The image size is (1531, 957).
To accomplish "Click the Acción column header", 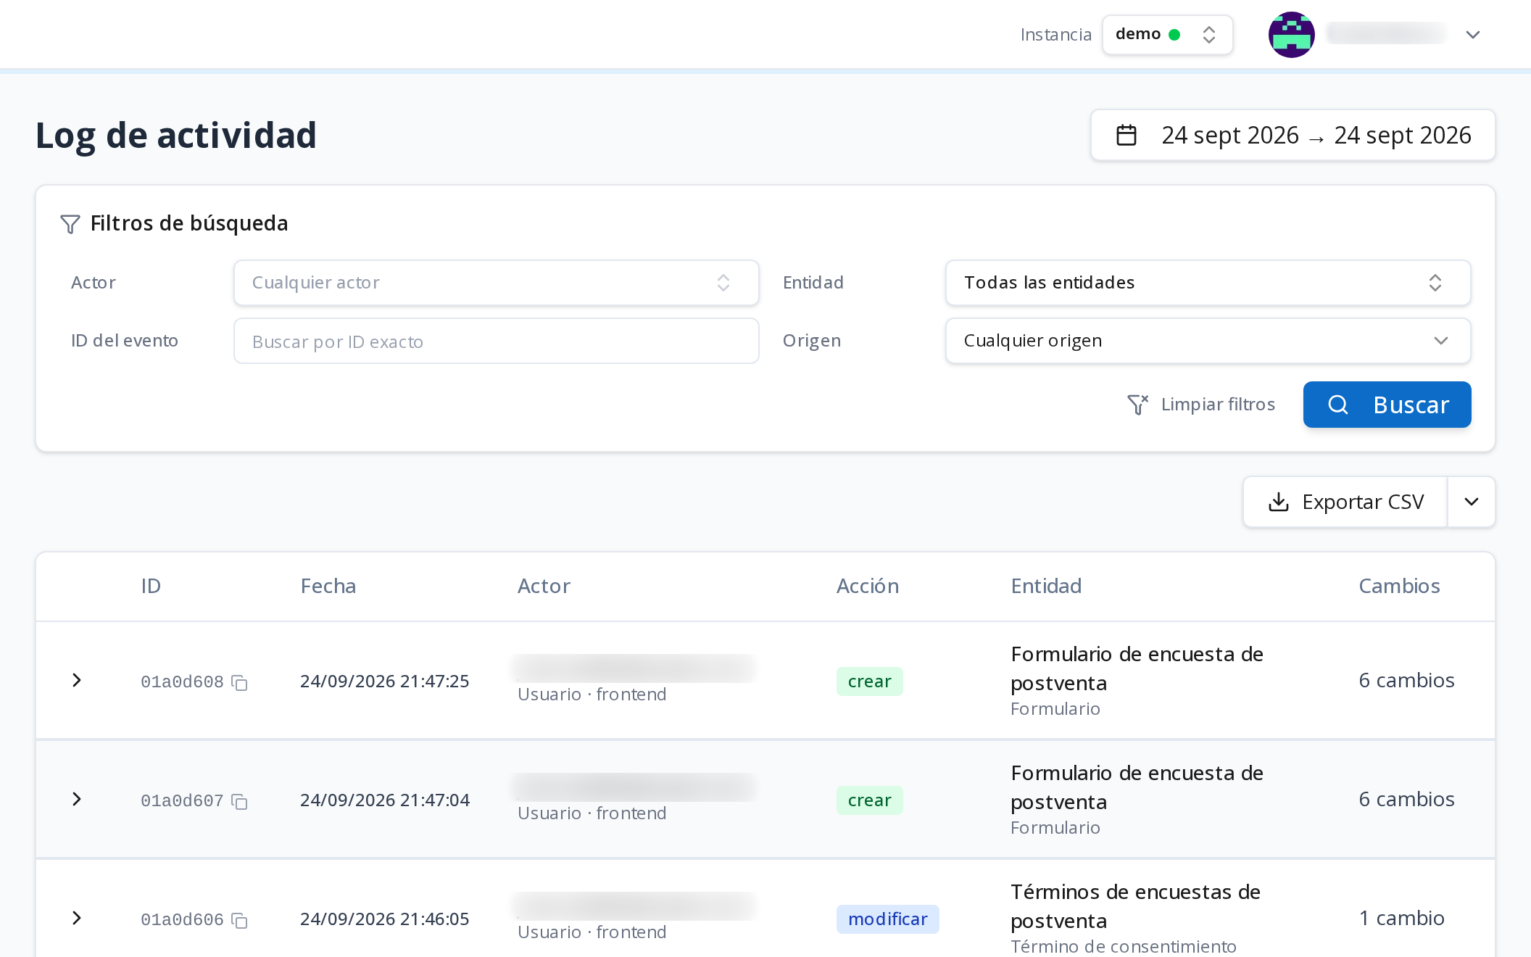I will point(868,586).
